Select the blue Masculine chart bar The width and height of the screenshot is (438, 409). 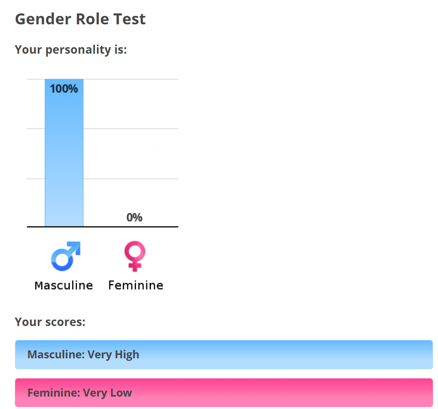64,153
